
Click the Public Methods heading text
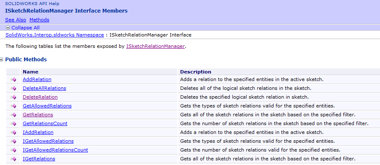pyautogui.click(x=26, y=59)
